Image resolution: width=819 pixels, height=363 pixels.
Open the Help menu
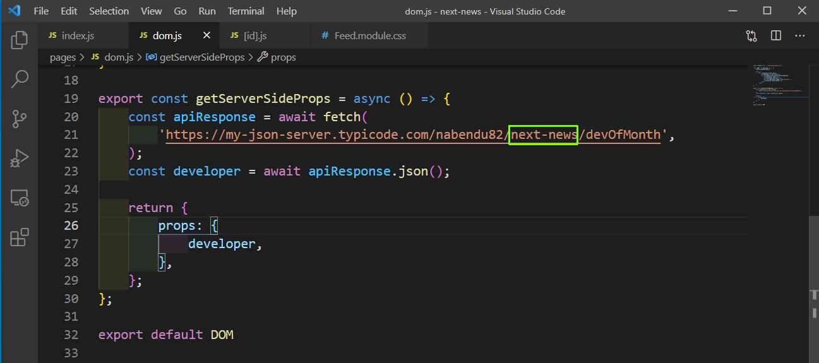pyautogui.click(x=287, y=11)
